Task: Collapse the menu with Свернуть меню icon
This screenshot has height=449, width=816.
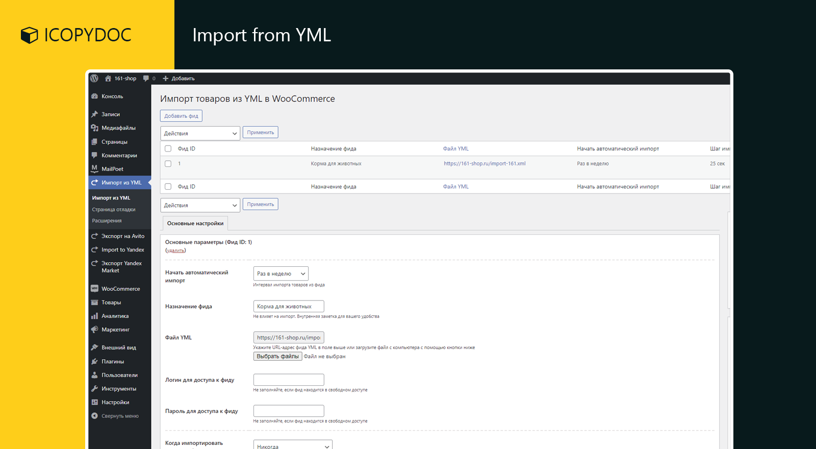Action: (94, 416)
